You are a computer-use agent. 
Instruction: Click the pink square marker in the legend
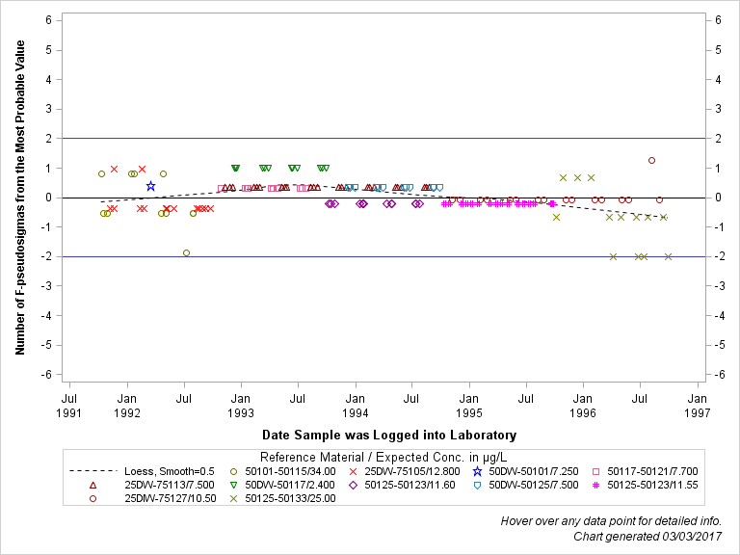coord(595,471)
